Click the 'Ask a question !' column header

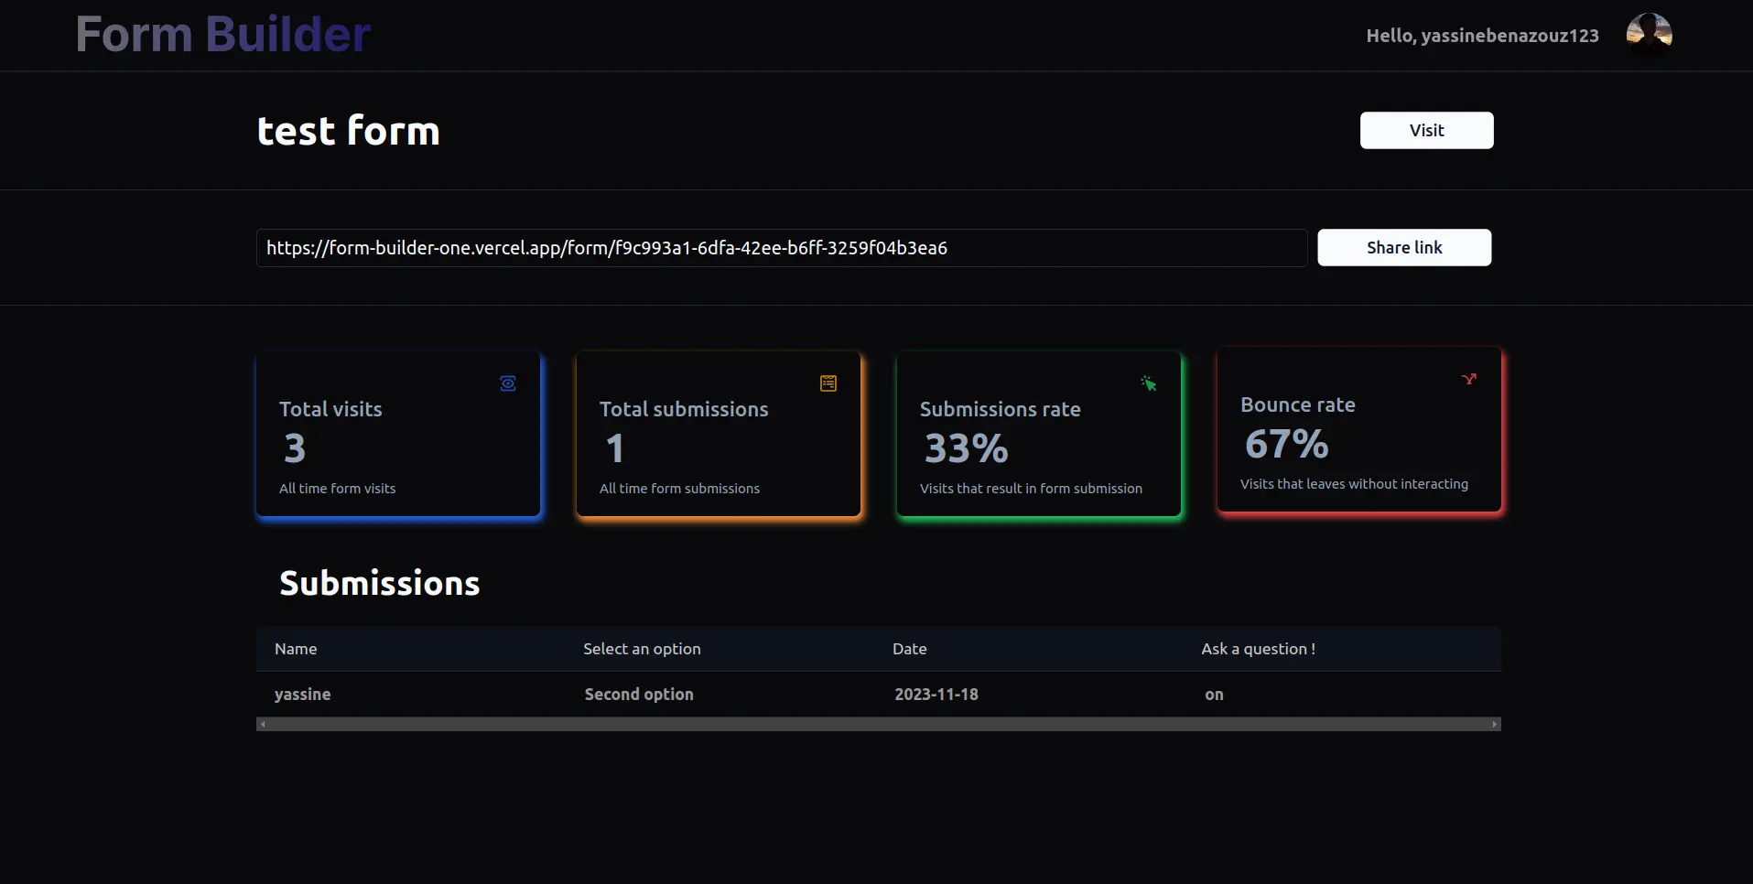tap(1258, 649)
